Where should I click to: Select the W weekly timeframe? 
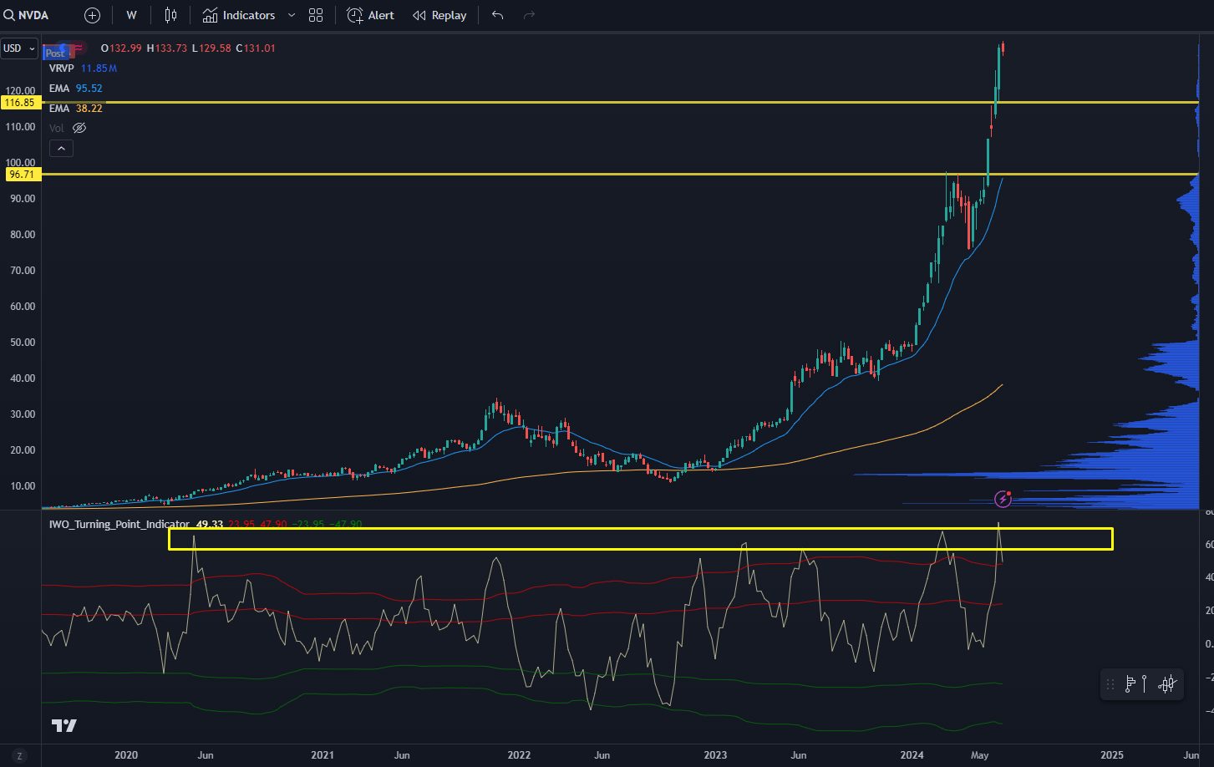tap(130, 14)
